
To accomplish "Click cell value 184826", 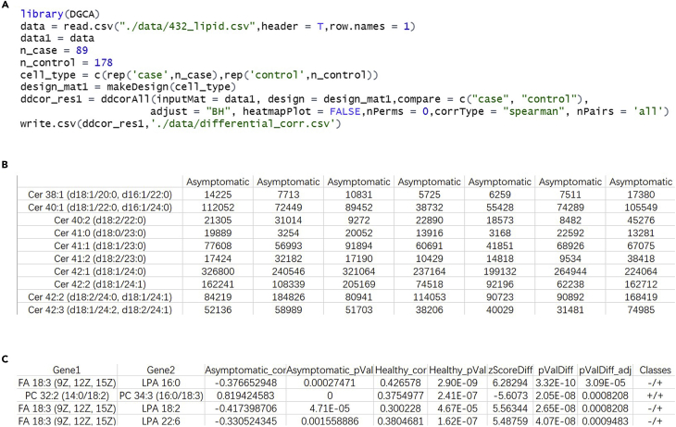I will pos(288,297).
